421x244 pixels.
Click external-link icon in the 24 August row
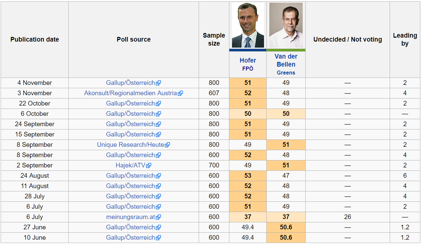point(158,176)
